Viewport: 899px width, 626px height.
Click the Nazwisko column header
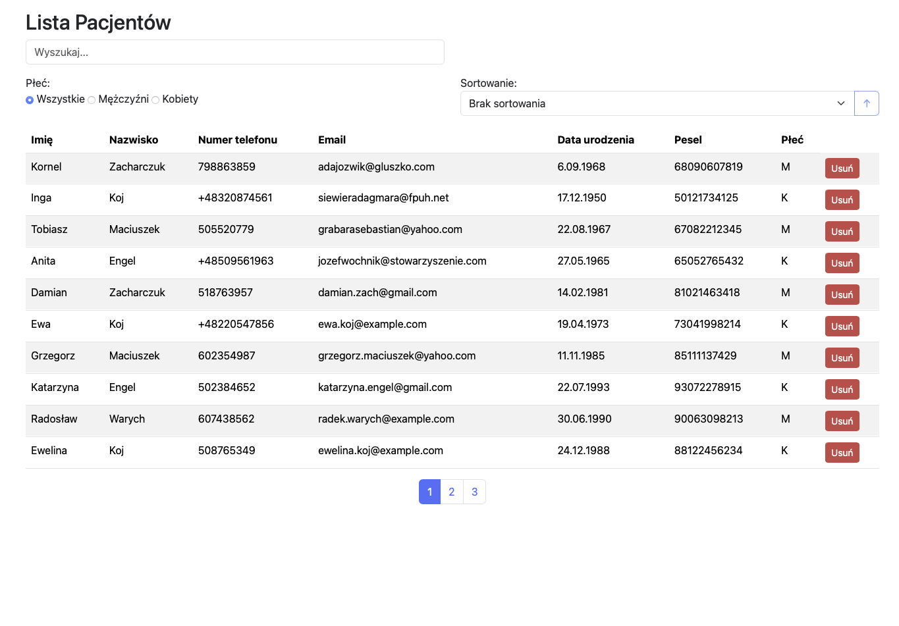click(134, 140)
